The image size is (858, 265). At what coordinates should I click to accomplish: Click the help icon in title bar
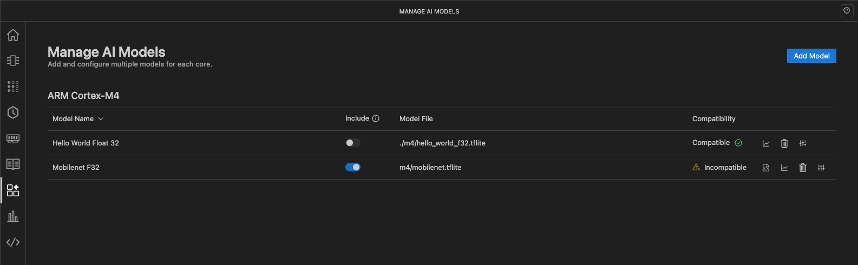(847, 11)
